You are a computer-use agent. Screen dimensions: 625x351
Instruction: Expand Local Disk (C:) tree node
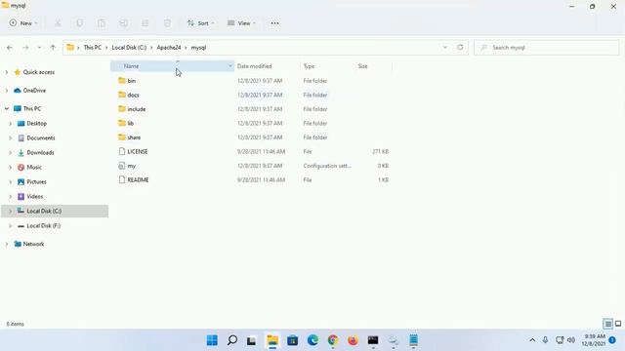pos(11,211)
